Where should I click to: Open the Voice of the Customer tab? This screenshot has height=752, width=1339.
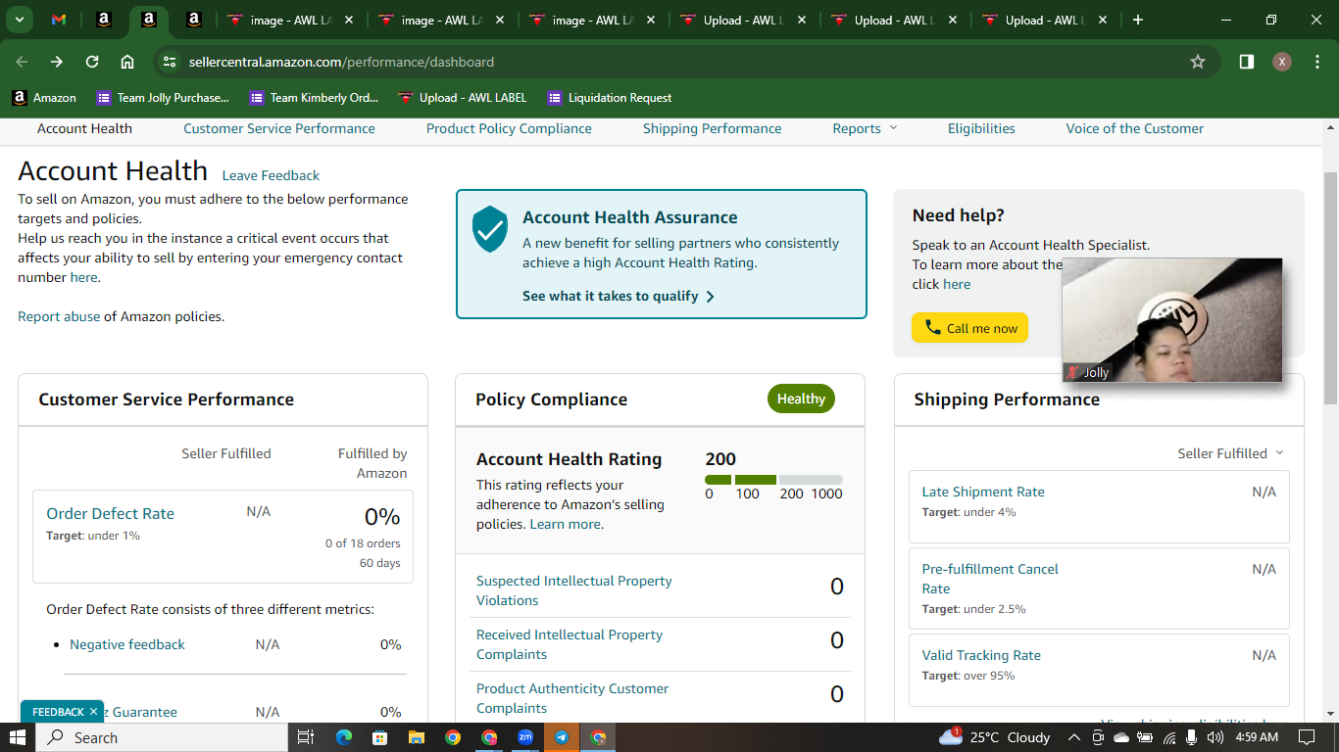pos(1135,128)
